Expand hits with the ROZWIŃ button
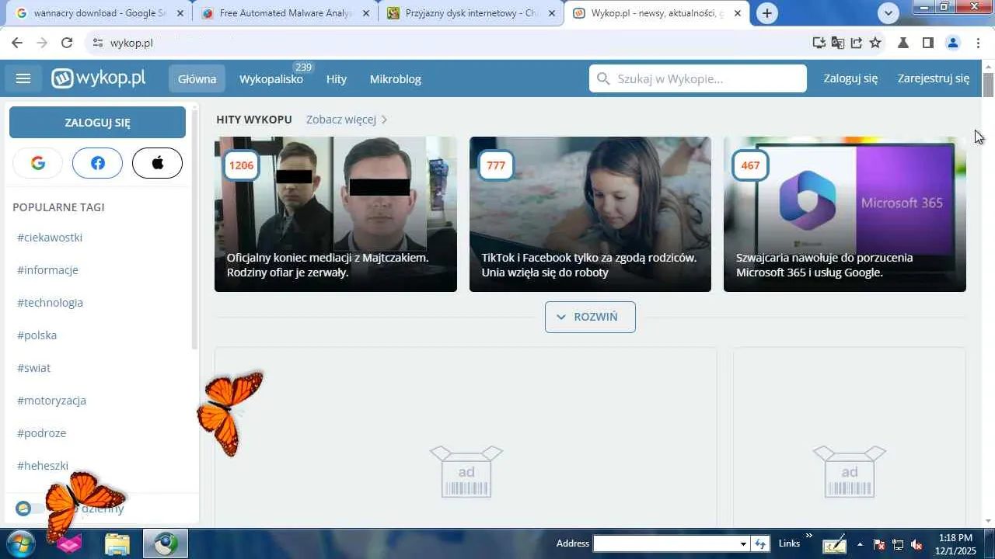The image size is (995, 559). pyautogui.click(x=590, y=317)
